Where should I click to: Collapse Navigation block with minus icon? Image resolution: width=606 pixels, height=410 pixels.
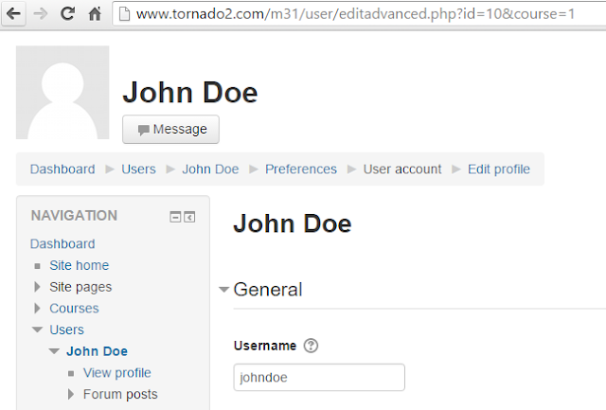tap(175, 217)
